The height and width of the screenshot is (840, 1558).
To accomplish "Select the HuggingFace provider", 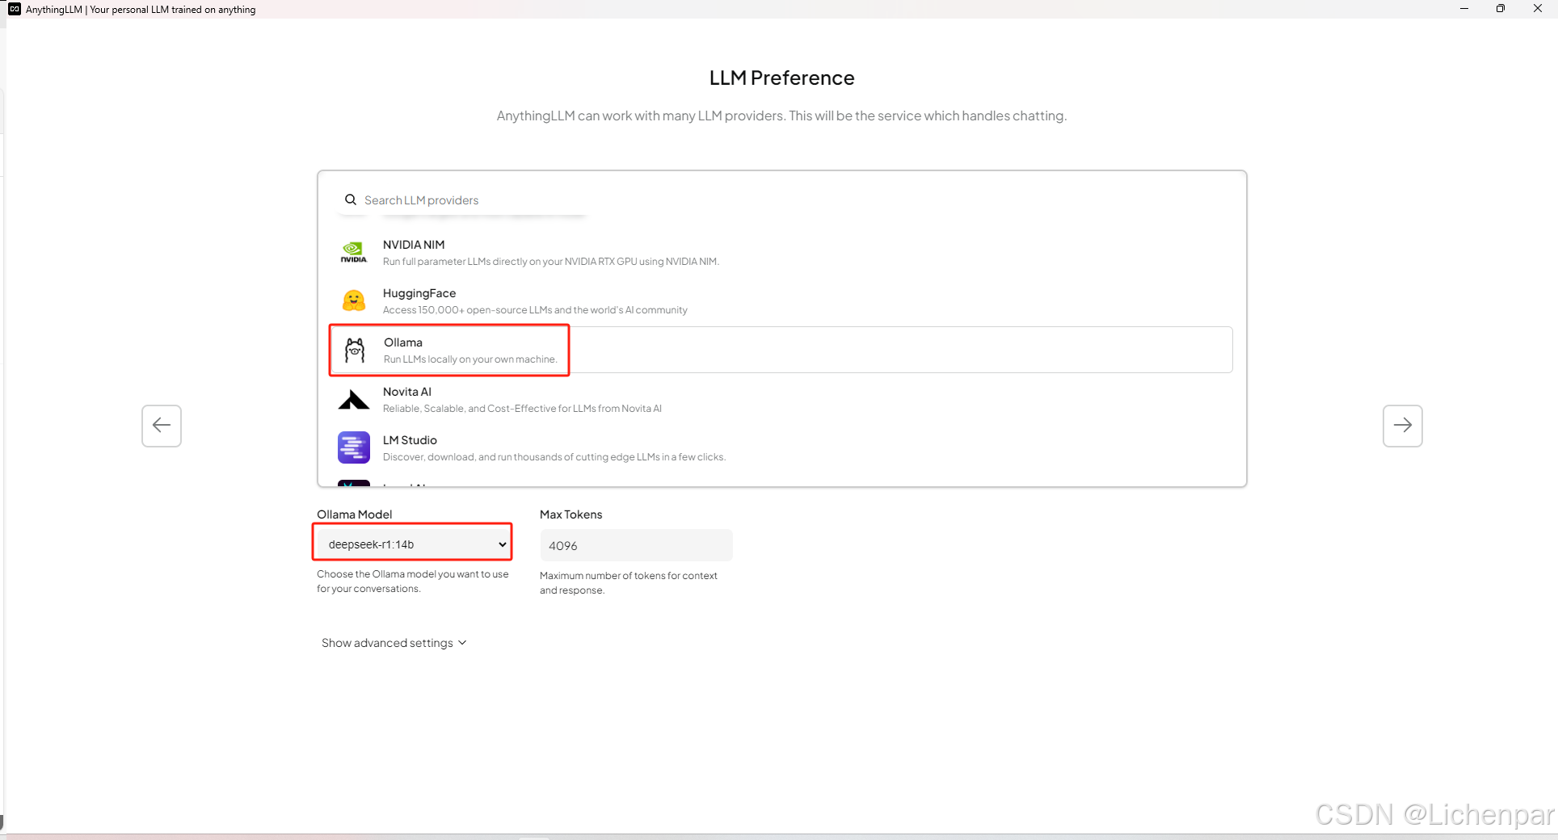I will coord(782,301).
